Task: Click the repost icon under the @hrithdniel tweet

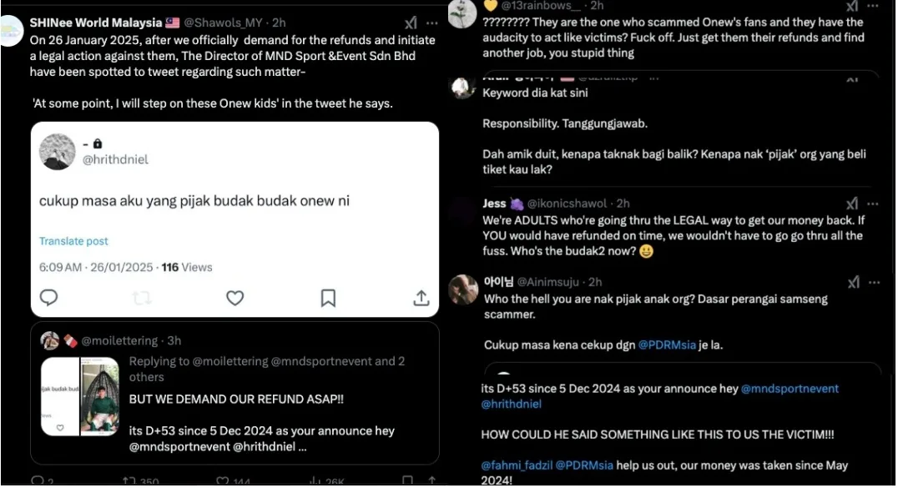Action: tap(143, 298)
